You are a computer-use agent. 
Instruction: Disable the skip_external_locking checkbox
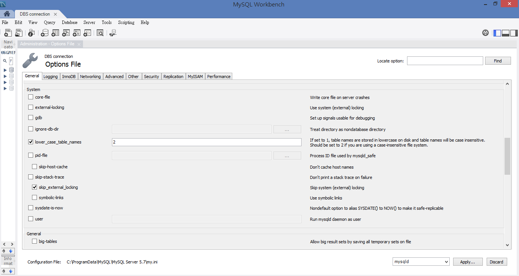[x=35, y=187]
